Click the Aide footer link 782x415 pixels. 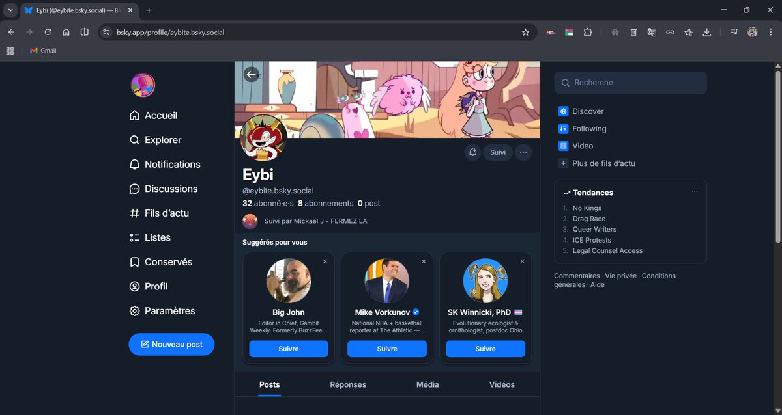tap(598, 285)
